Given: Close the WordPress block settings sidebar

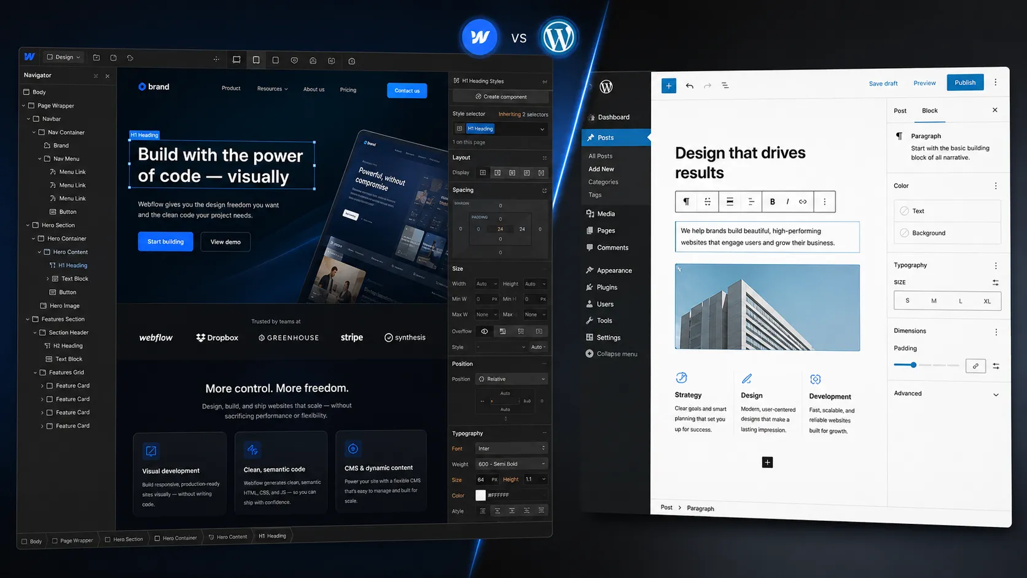Looking at the screenshot, I should [x=995, y=110].
